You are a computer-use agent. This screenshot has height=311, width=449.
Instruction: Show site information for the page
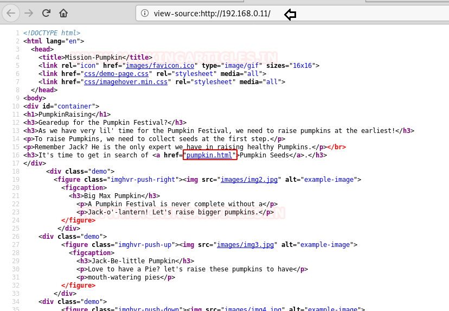145,13
